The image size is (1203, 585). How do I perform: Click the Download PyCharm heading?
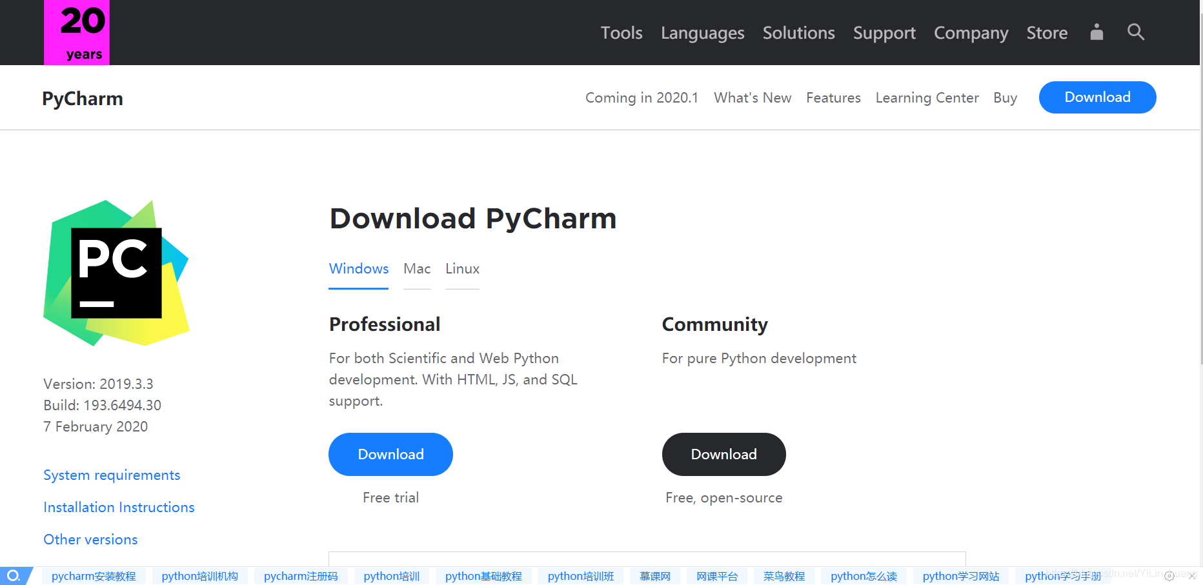[x=473, y=219]
